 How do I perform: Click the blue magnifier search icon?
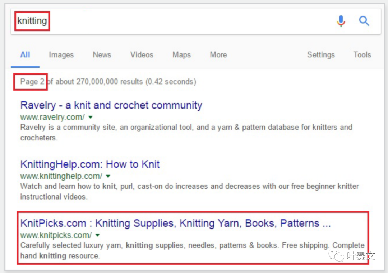point(364,21)
